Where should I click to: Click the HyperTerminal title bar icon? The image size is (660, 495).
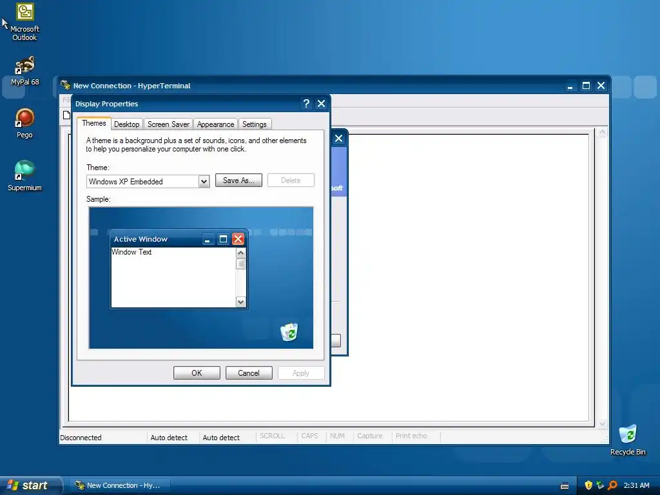(x=65, y=86)
